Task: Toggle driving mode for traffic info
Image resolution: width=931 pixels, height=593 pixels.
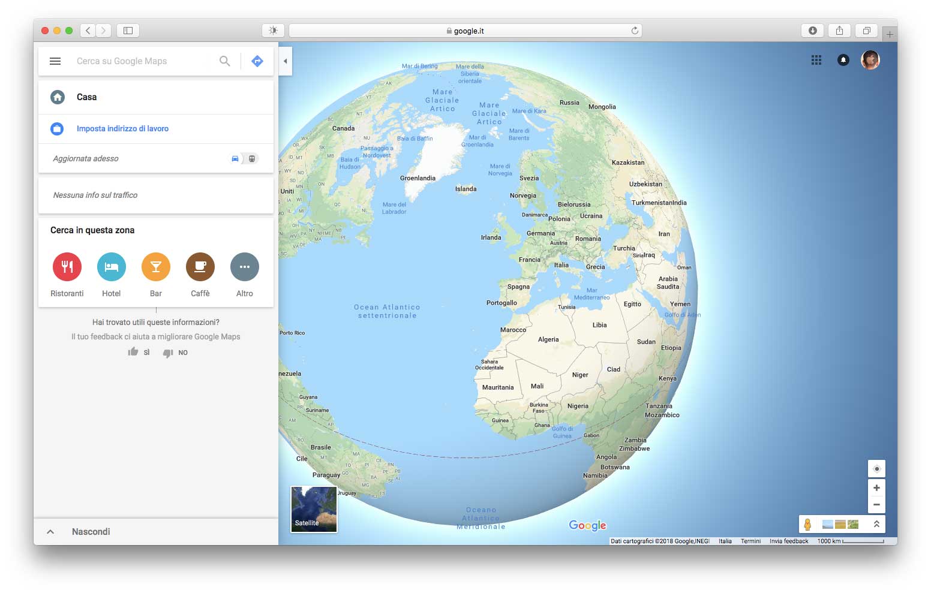Action: pyautogui.click(x=235, y=158)
